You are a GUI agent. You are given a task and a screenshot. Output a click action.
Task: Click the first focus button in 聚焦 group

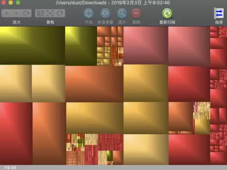click(40, 13)
